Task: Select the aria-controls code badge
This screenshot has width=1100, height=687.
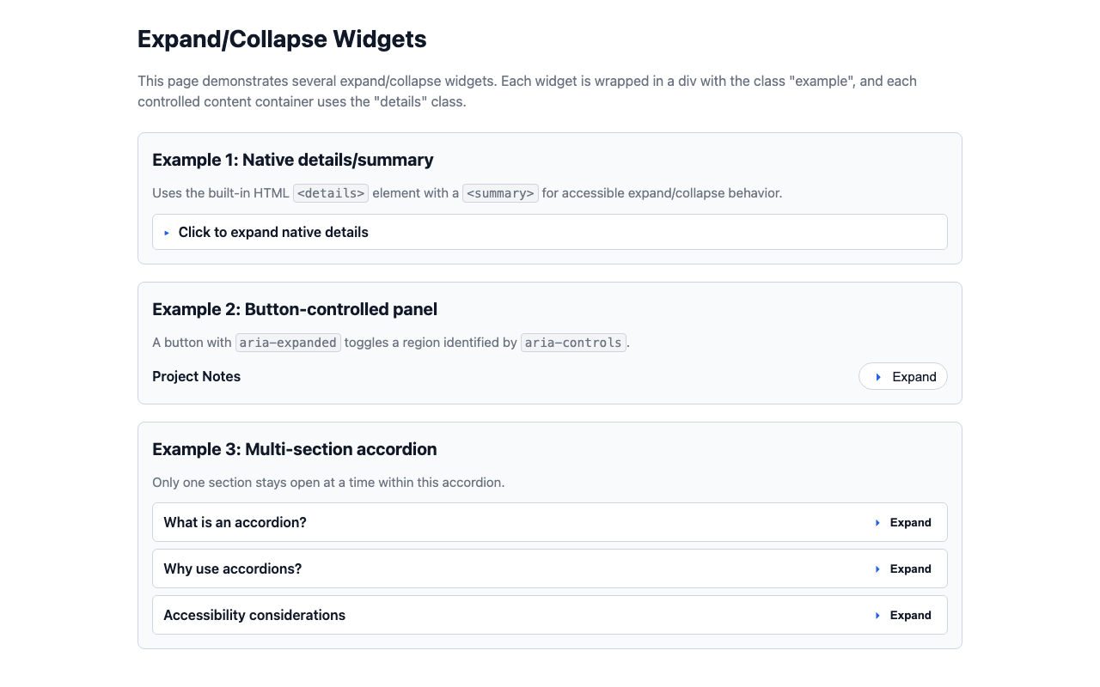Action: (572, 342)
